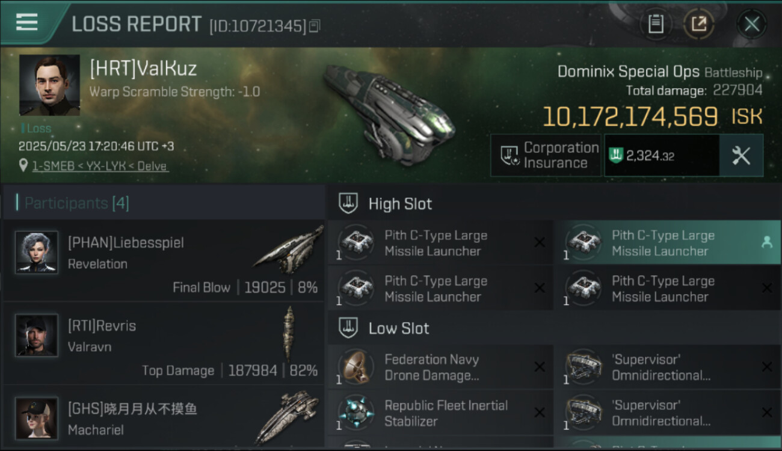Click the insurance value 2,324.32 field
Image resolution: width=782 pixels, height=451 pixels.
pos(662,156)
